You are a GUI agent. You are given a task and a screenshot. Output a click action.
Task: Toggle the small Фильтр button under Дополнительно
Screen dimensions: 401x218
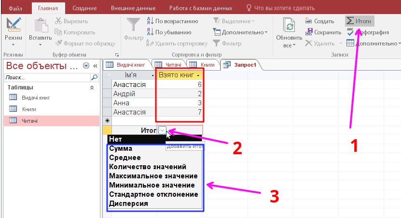227,44
